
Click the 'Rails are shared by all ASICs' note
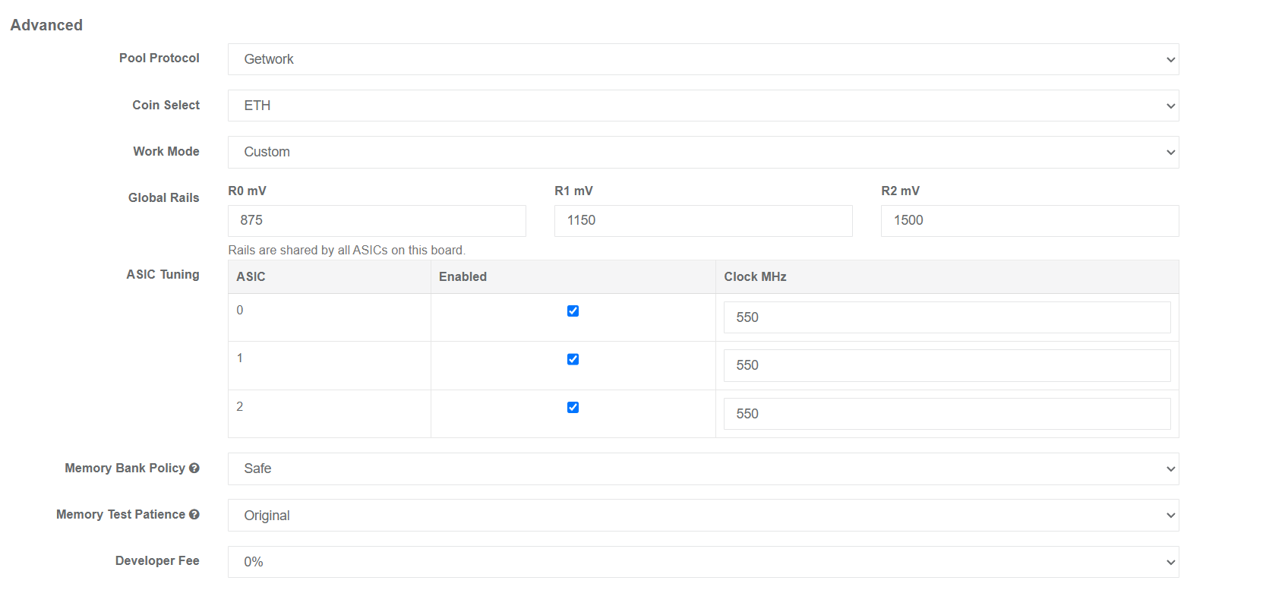(x=347, y=250)
